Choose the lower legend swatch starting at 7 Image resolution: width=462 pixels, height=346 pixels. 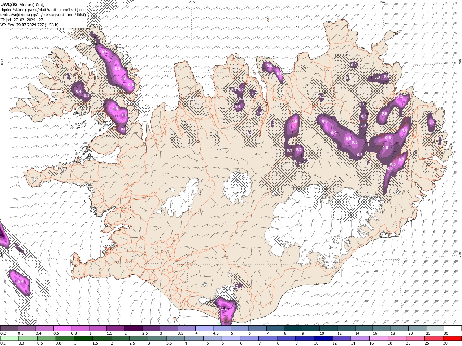click(267, 338)
